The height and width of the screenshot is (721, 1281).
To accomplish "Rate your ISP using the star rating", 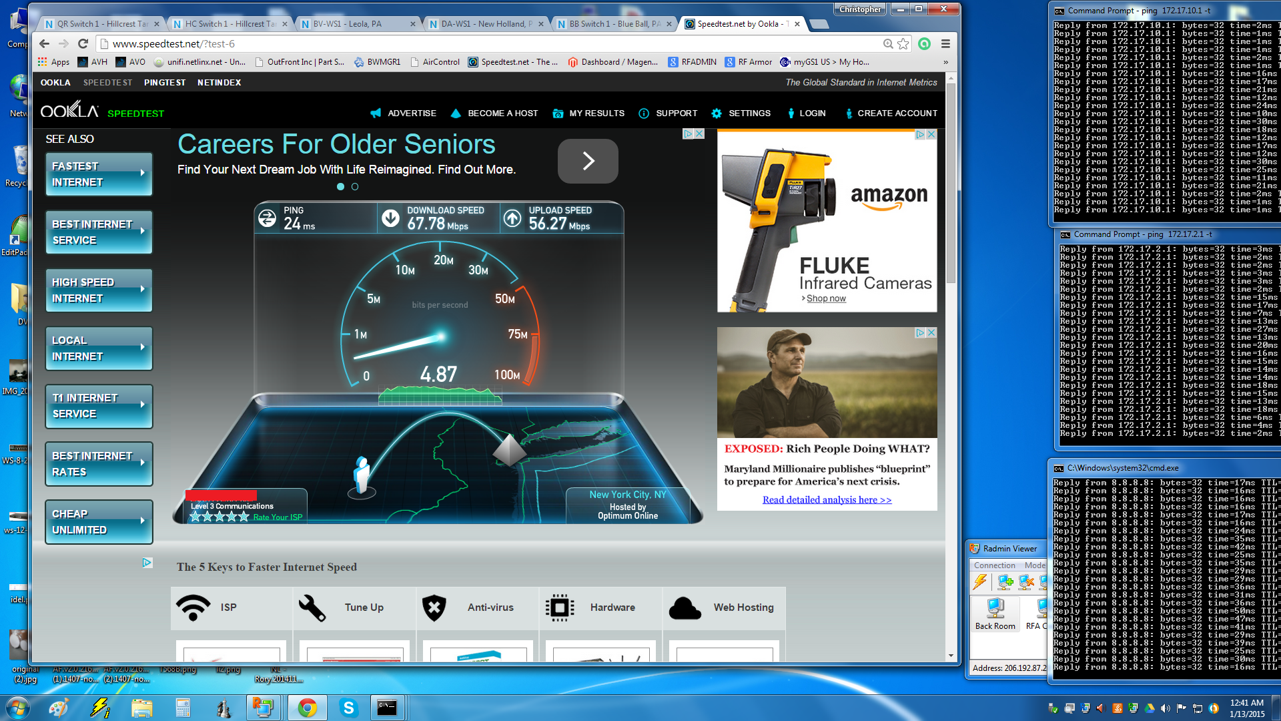I will click(x=219, y=517).
